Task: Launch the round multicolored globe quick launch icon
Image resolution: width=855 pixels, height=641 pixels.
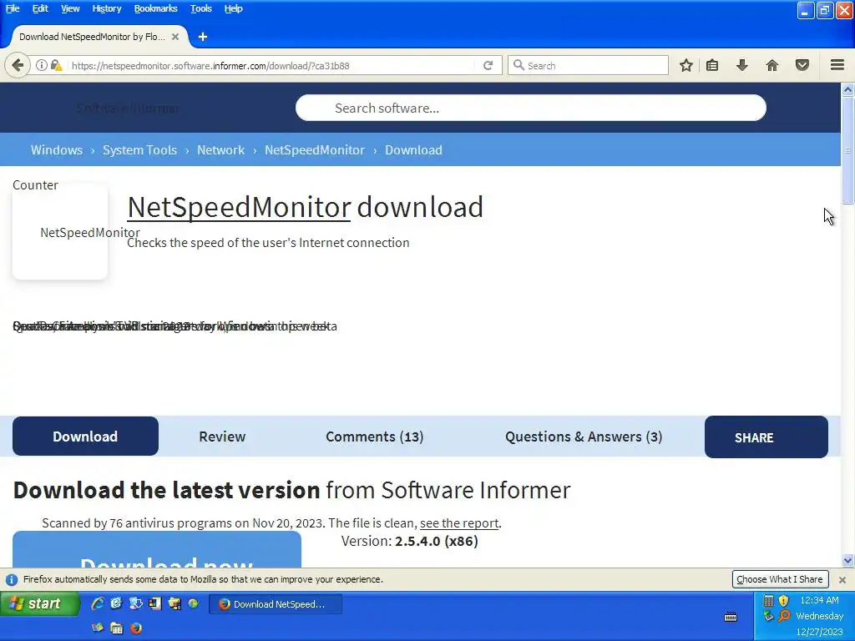Action: point(194,603)
